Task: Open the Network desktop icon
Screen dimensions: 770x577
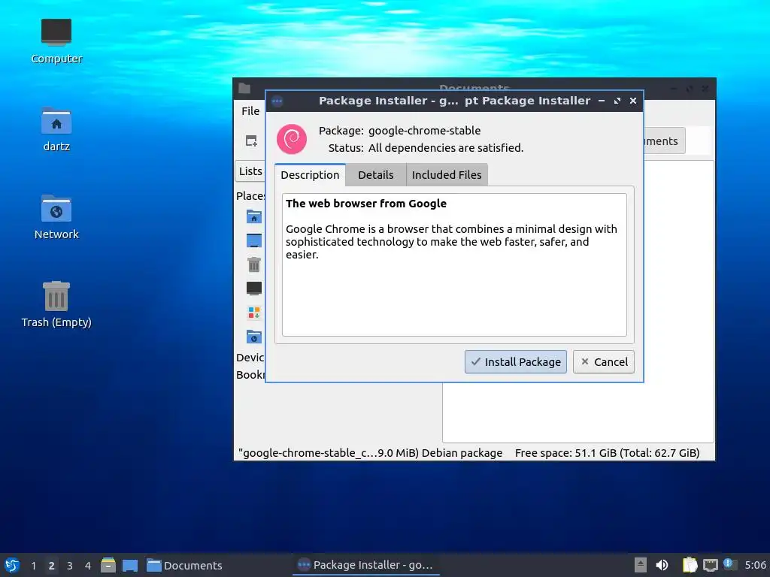Action: click(x=56, y=217)
